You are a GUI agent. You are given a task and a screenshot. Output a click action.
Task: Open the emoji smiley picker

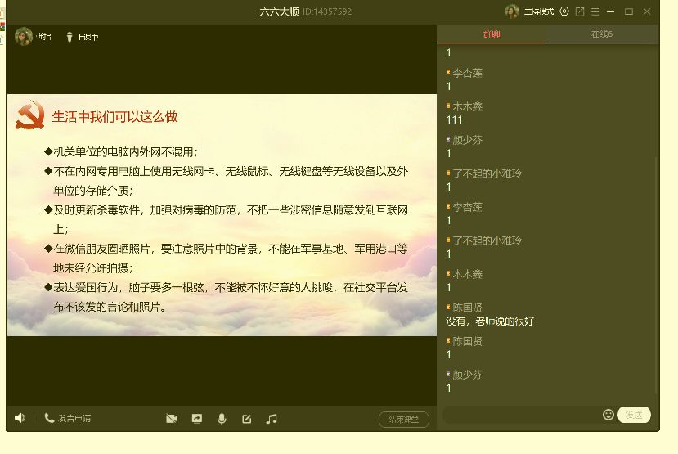coord(608,415)
